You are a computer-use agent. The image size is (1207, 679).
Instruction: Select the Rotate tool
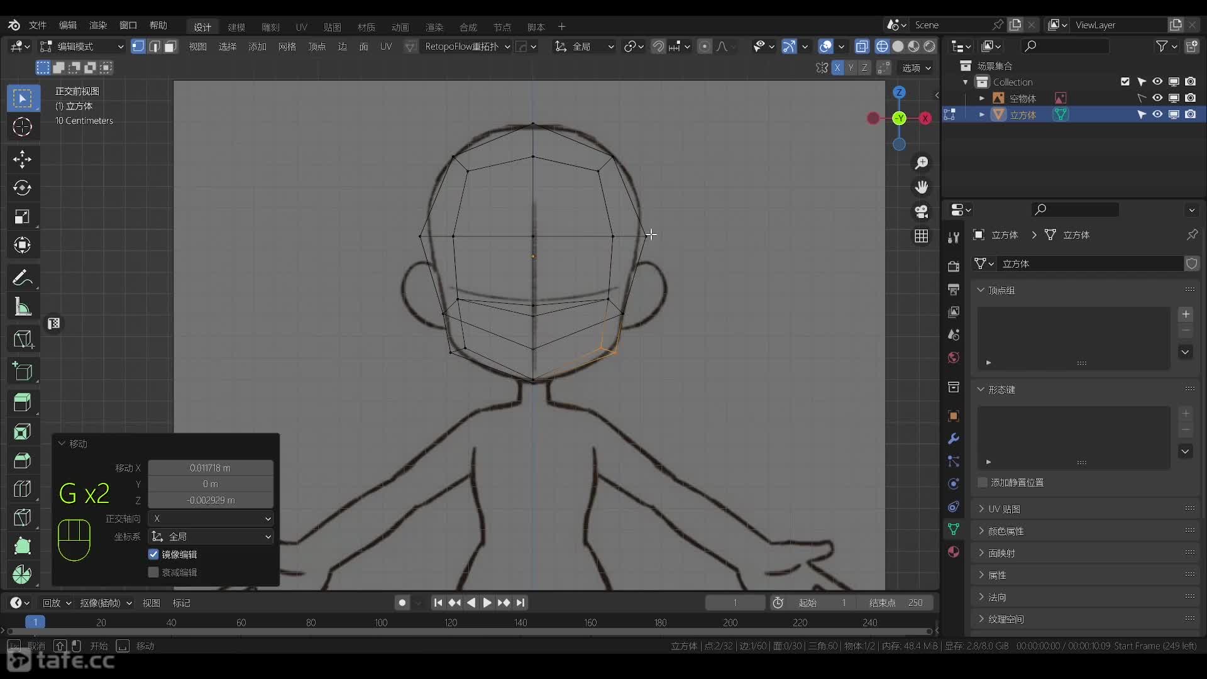[x=23, y=187]
